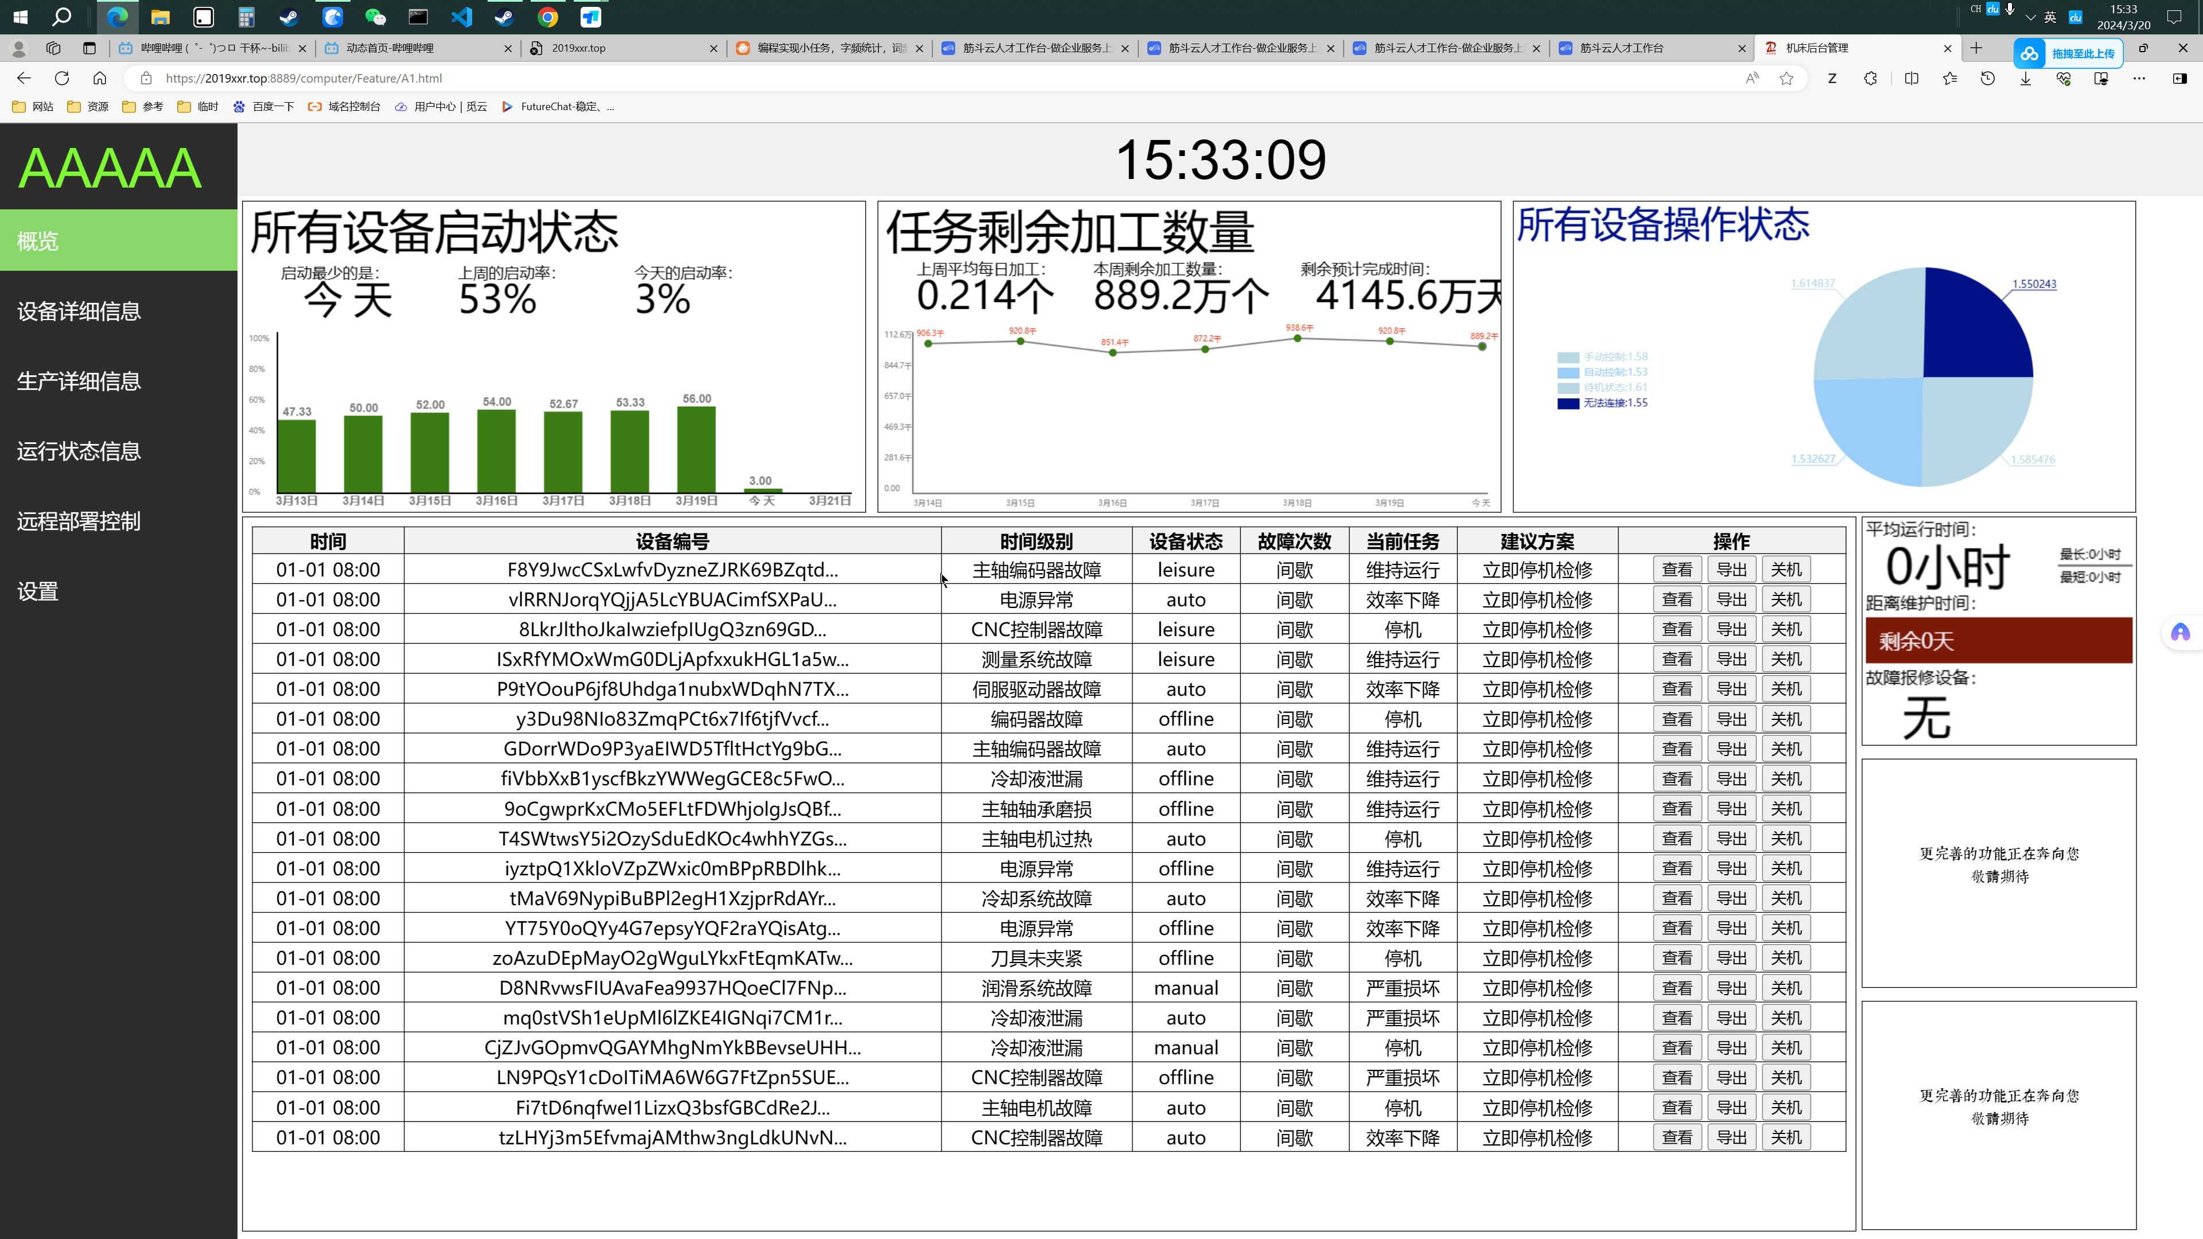2203x1239 pixels.
Task: Click the 自动控制 legend color swatch
Action: pyautogui.click(x=1567, y=372)
